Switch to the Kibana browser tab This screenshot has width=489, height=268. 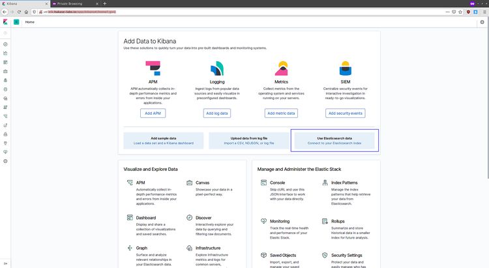pyautogui.click(x=25, y=4)
